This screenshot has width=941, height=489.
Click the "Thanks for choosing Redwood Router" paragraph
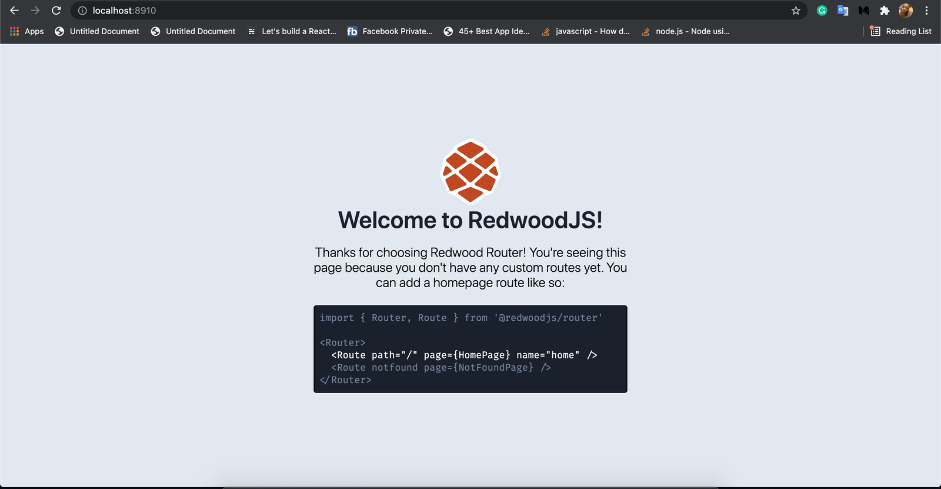click(x=470, y=268)
